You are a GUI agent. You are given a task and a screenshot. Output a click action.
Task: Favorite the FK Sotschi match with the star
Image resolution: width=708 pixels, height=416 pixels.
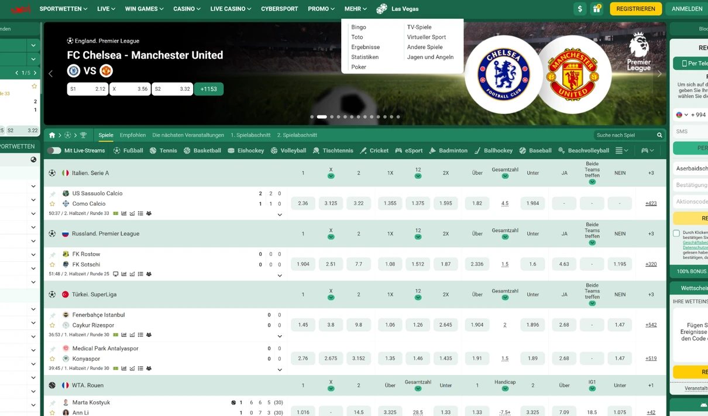coord(52,265)
